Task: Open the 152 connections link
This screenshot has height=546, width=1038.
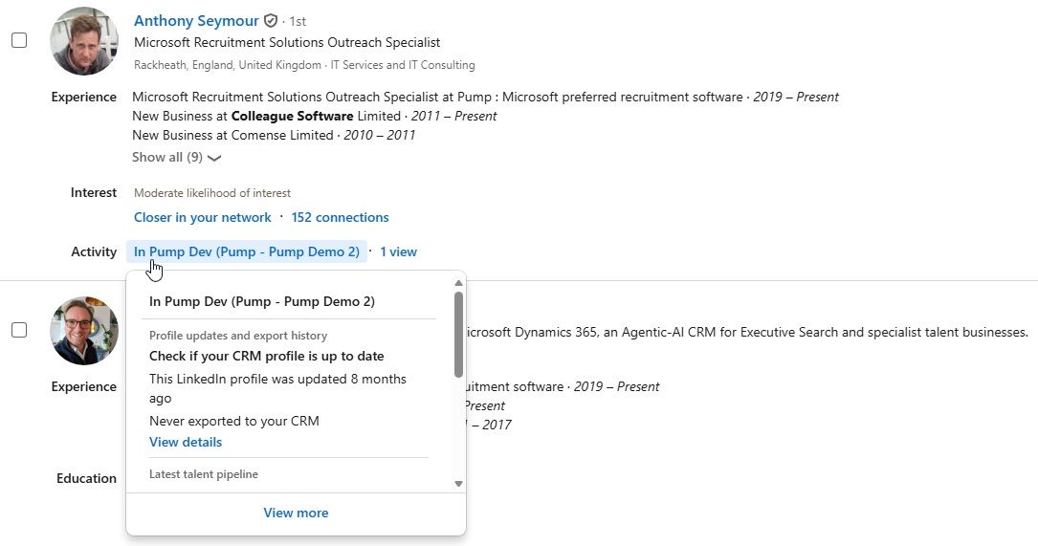Action: (340, 217)
